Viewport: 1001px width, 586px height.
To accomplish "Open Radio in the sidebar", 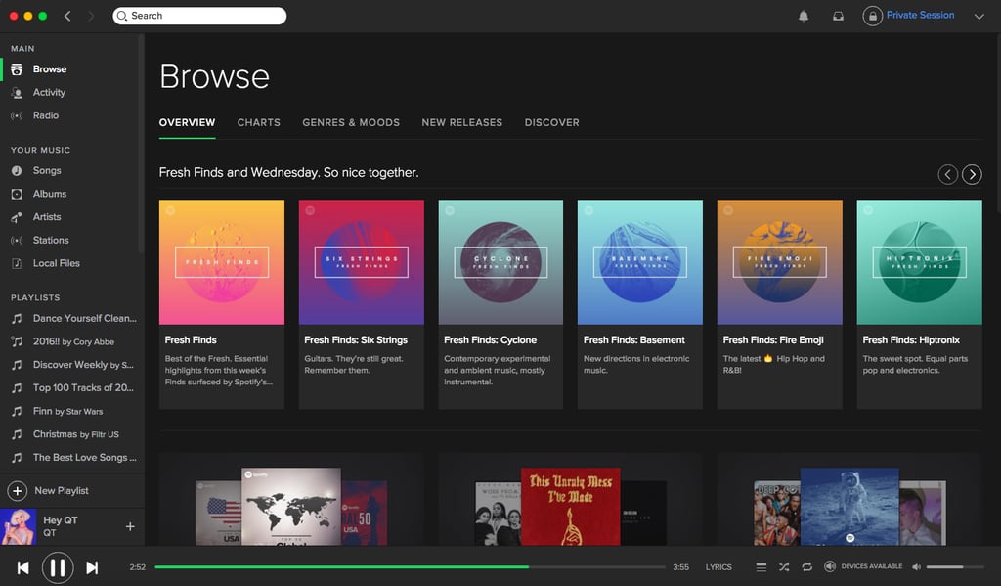I will (x=45, y=115).
